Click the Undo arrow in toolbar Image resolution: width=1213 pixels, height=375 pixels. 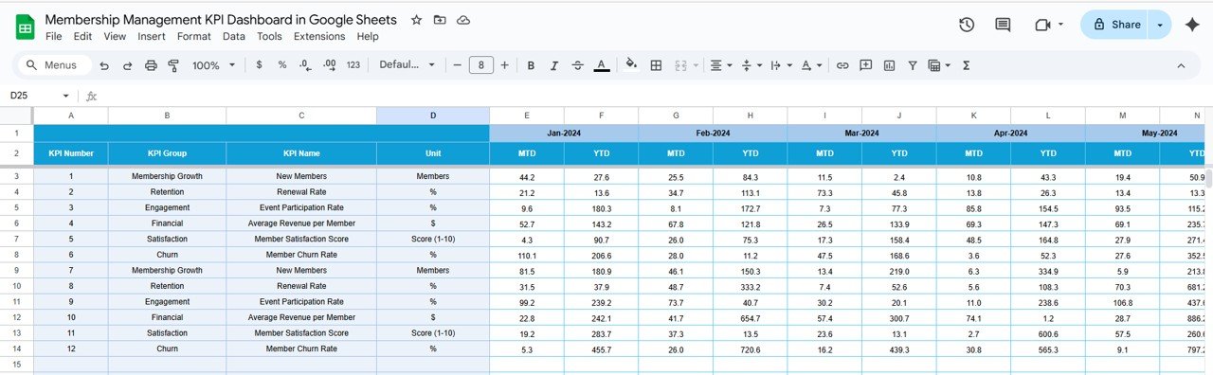103,65
